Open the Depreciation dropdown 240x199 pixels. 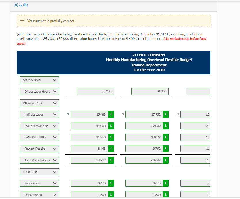pos(39,194)
